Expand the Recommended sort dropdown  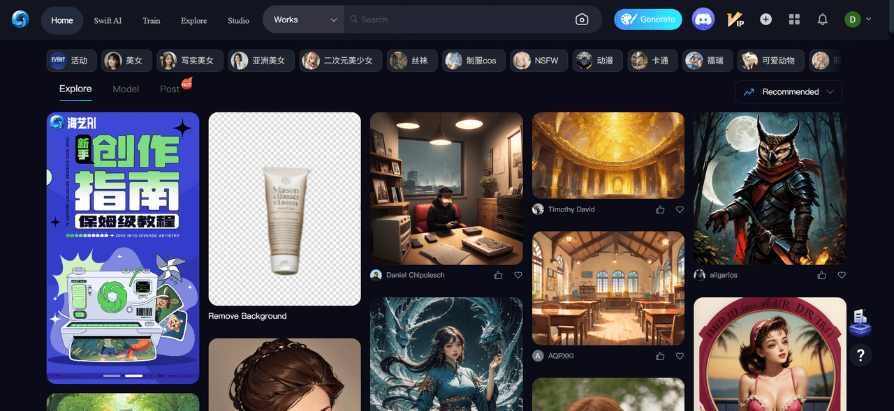pyautogui.click(x=789, y=91)
